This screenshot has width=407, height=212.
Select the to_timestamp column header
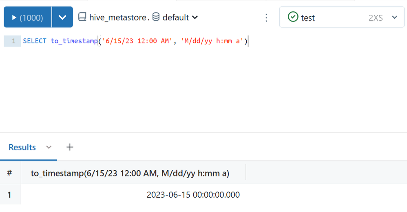coord(130,173)
